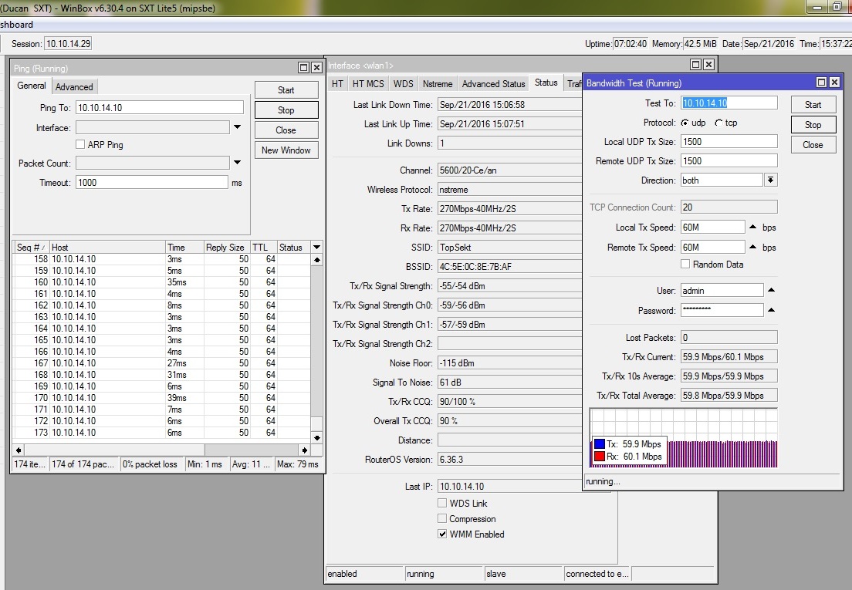Click the Ping To address field

point(159,107)
